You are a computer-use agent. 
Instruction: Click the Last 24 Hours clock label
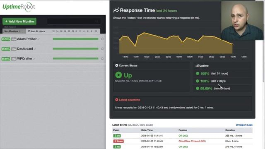36,31
